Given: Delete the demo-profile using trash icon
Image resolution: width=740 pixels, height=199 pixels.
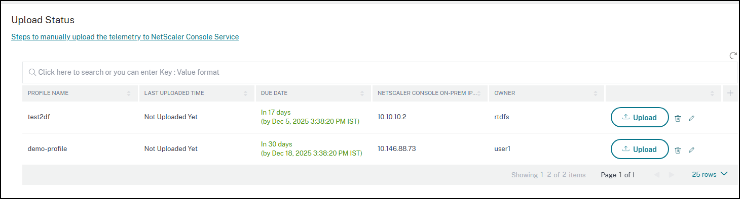Looking at the screenshot, I should pyautogui.click(x=678, y=150).
